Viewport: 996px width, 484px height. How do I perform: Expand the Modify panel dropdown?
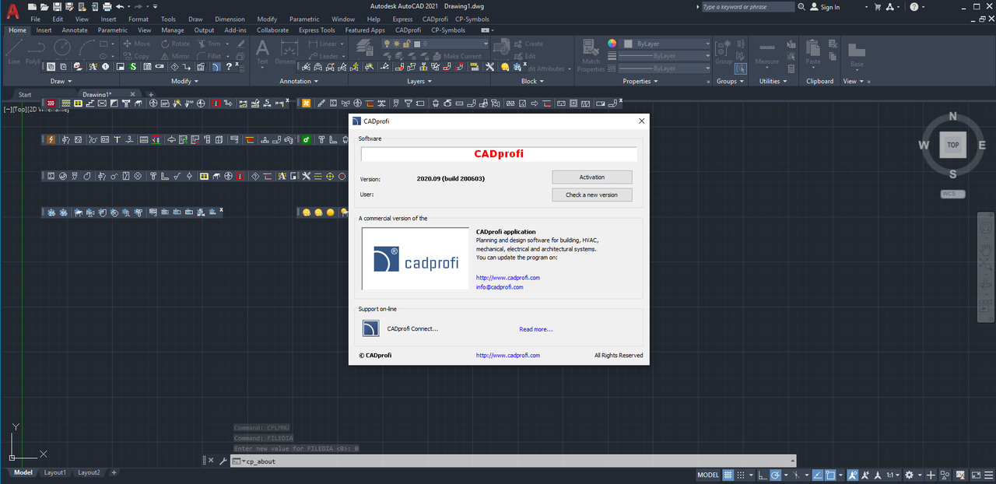(184, 81)
